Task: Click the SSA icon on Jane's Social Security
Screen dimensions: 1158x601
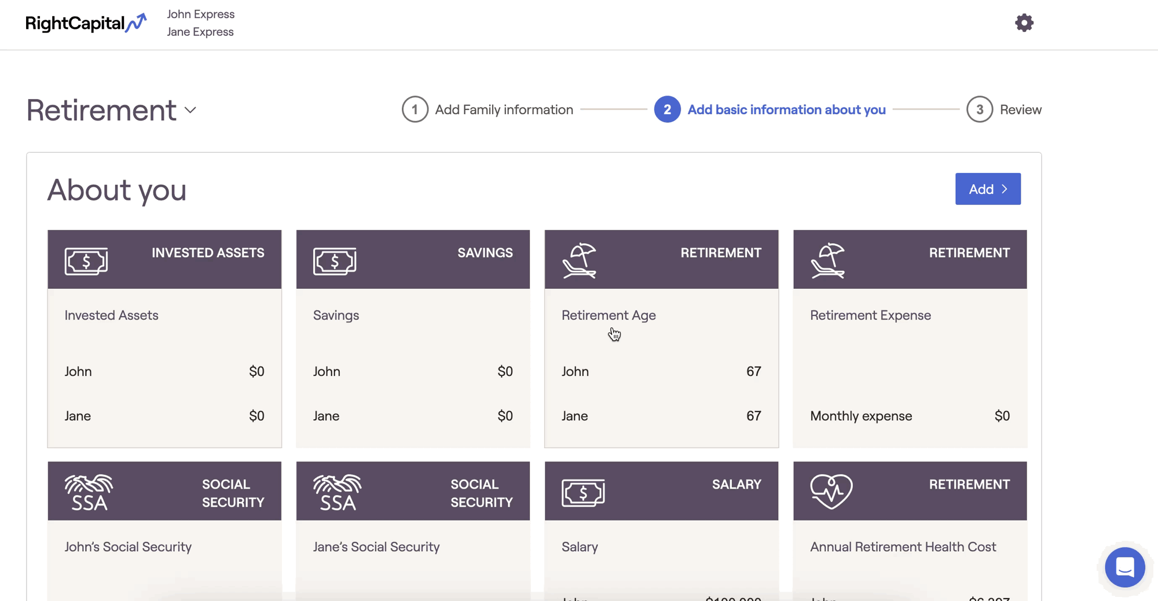Action: click(x=337, y=492)
